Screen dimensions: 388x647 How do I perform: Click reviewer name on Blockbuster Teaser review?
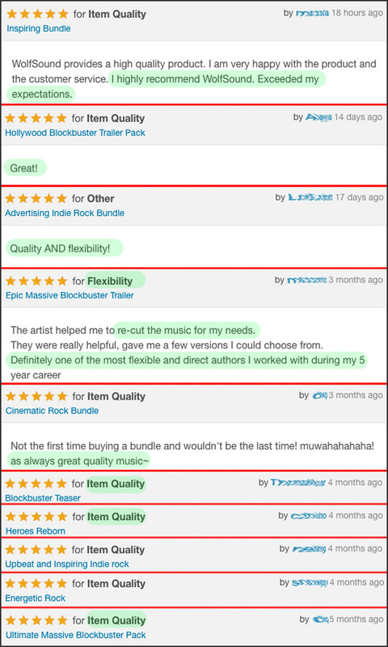click(x=297, y=482)
